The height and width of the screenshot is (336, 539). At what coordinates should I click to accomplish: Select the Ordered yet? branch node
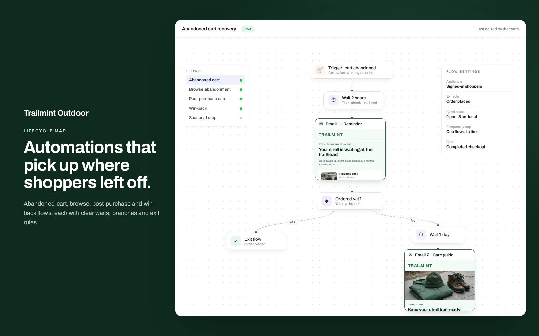click(x=350, y=201)
